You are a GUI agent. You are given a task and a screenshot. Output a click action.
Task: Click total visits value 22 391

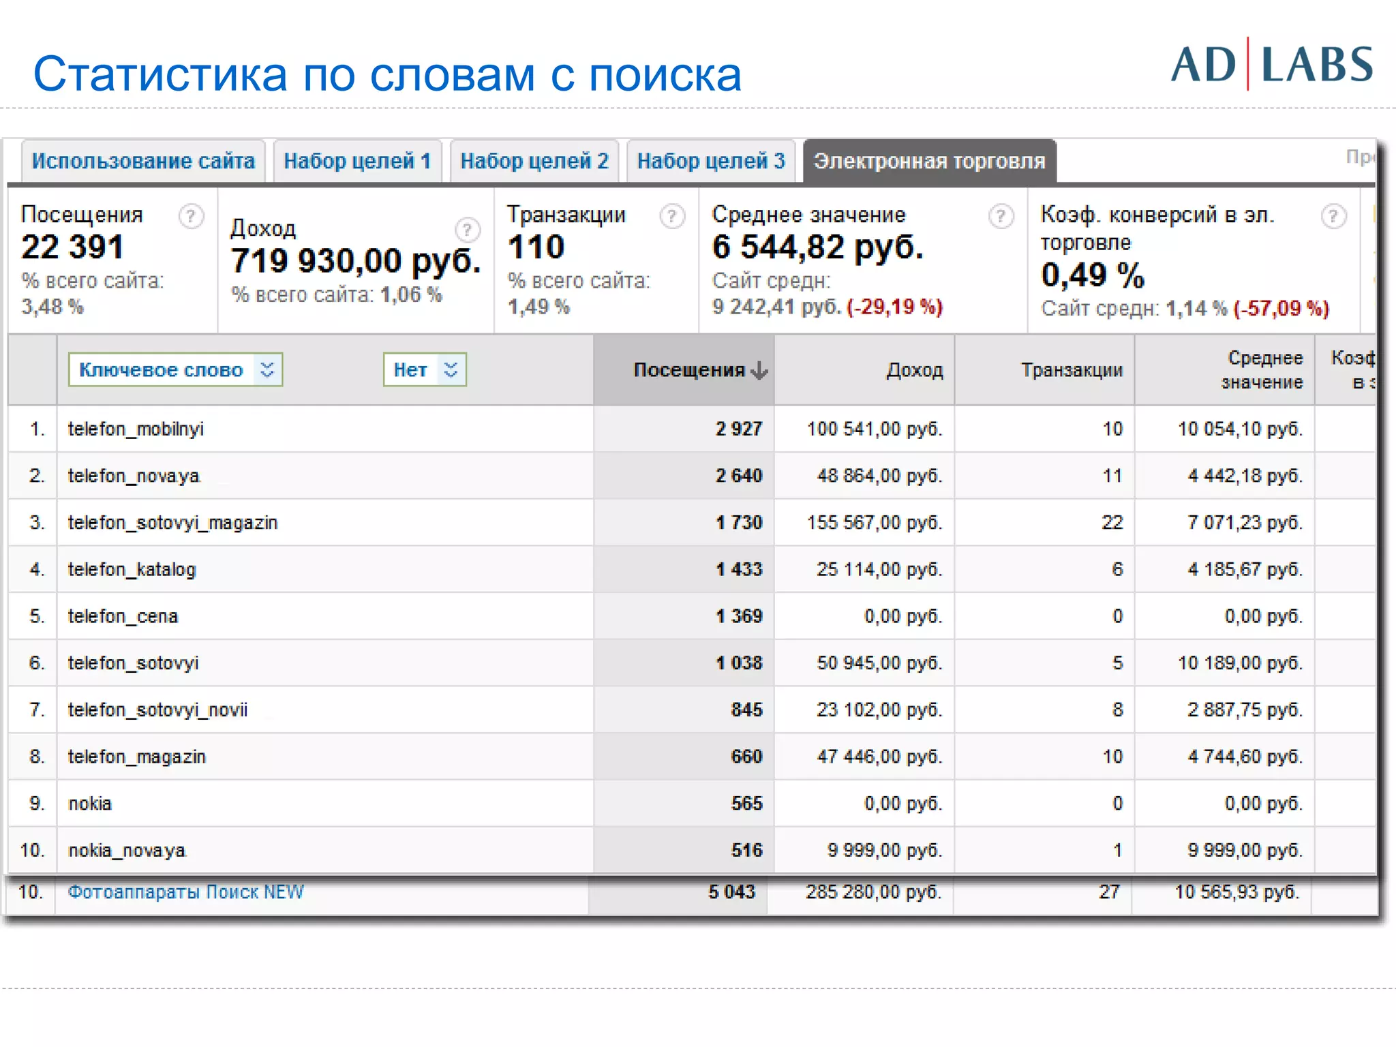click(x=72, y=247)
